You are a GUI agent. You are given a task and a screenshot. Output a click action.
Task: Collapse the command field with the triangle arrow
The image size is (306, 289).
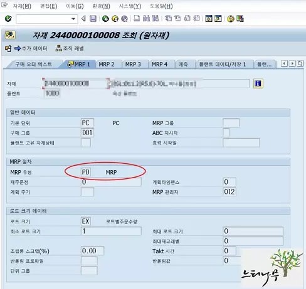click(83, 19)
